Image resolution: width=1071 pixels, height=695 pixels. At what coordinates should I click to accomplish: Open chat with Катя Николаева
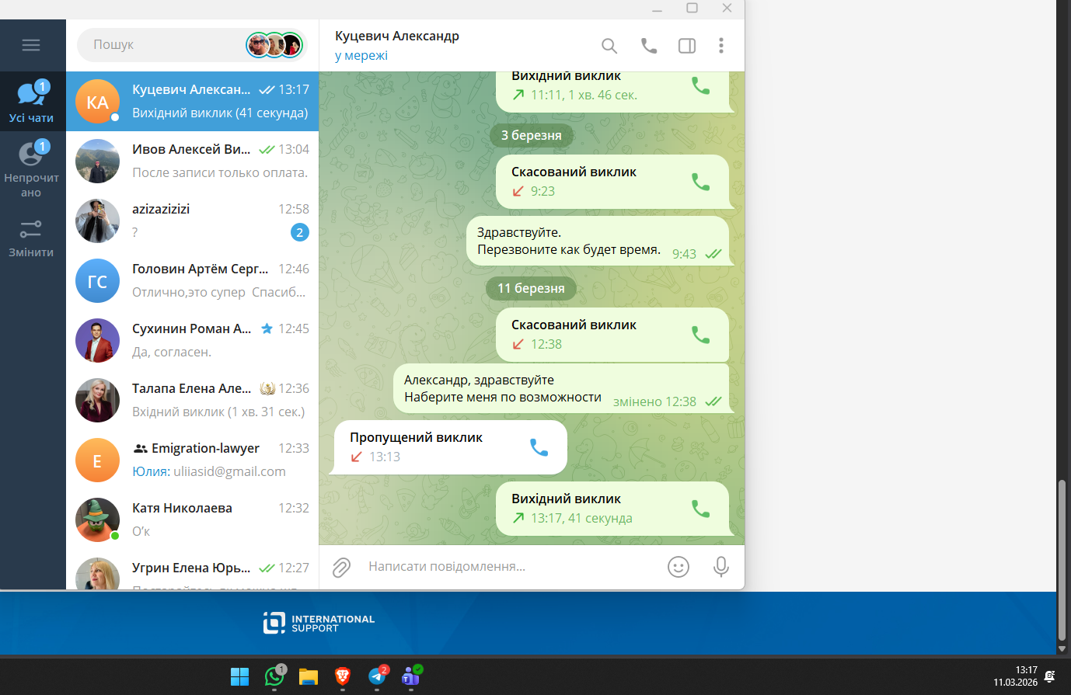pyautogui.click(x=192, y=520)
